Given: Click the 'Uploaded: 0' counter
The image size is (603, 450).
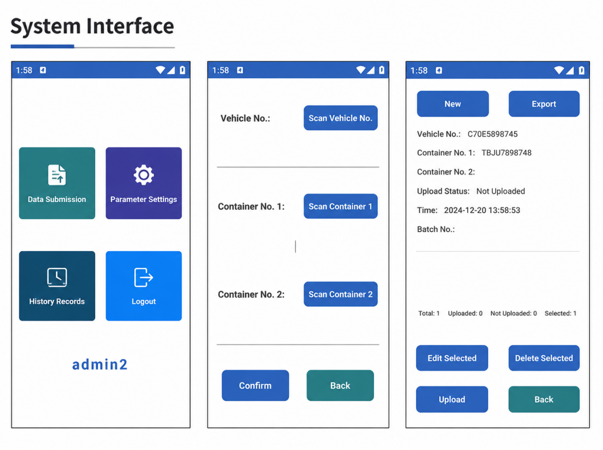Looking at the screenshot, I should (465, 313).
